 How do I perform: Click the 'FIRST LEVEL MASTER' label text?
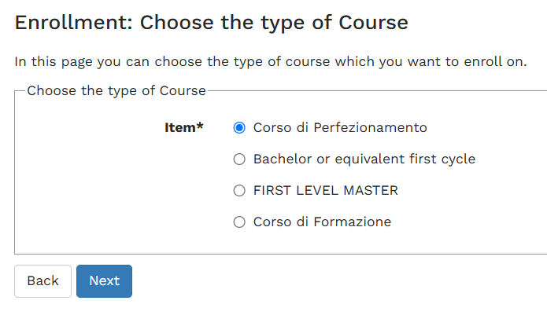coord(326,190)
